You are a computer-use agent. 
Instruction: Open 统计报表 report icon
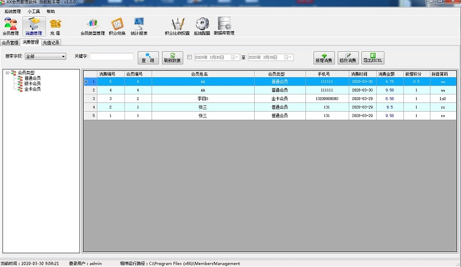click(139, 26)
